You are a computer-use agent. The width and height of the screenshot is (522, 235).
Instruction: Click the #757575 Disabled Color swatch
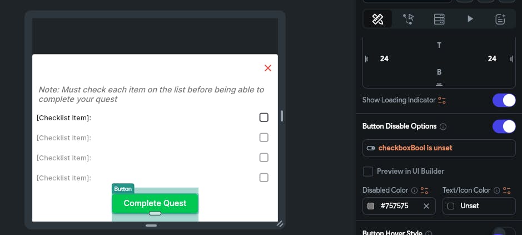click(371, 206)
